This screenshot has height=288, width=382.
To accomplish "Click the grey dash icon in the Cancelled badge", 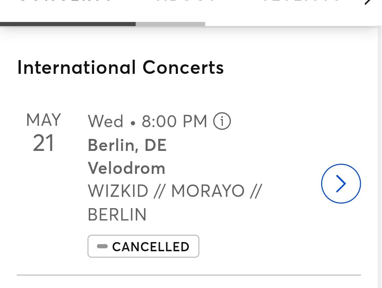I will (102, 246).
